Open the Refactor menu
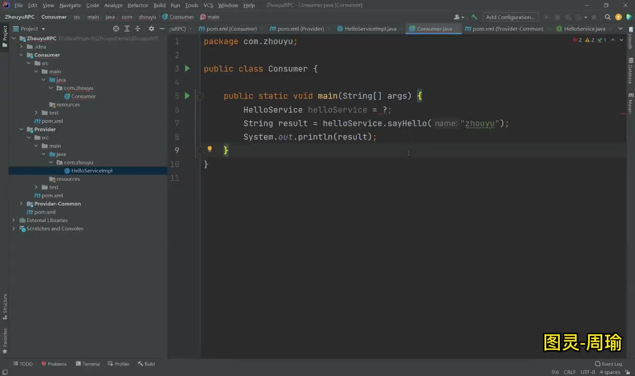635x376 pixels. point(138,5)
